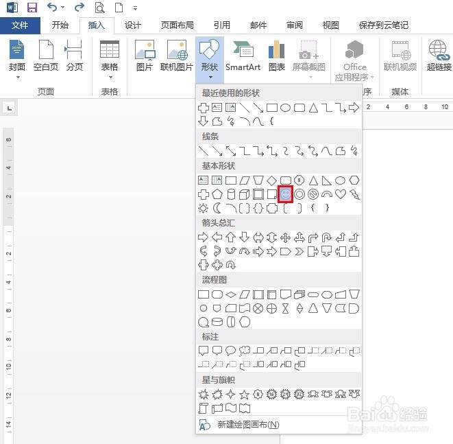Click the Online Pictures (联机图片) button
This screenshot has height=444, width=453.
click(177, 56)
